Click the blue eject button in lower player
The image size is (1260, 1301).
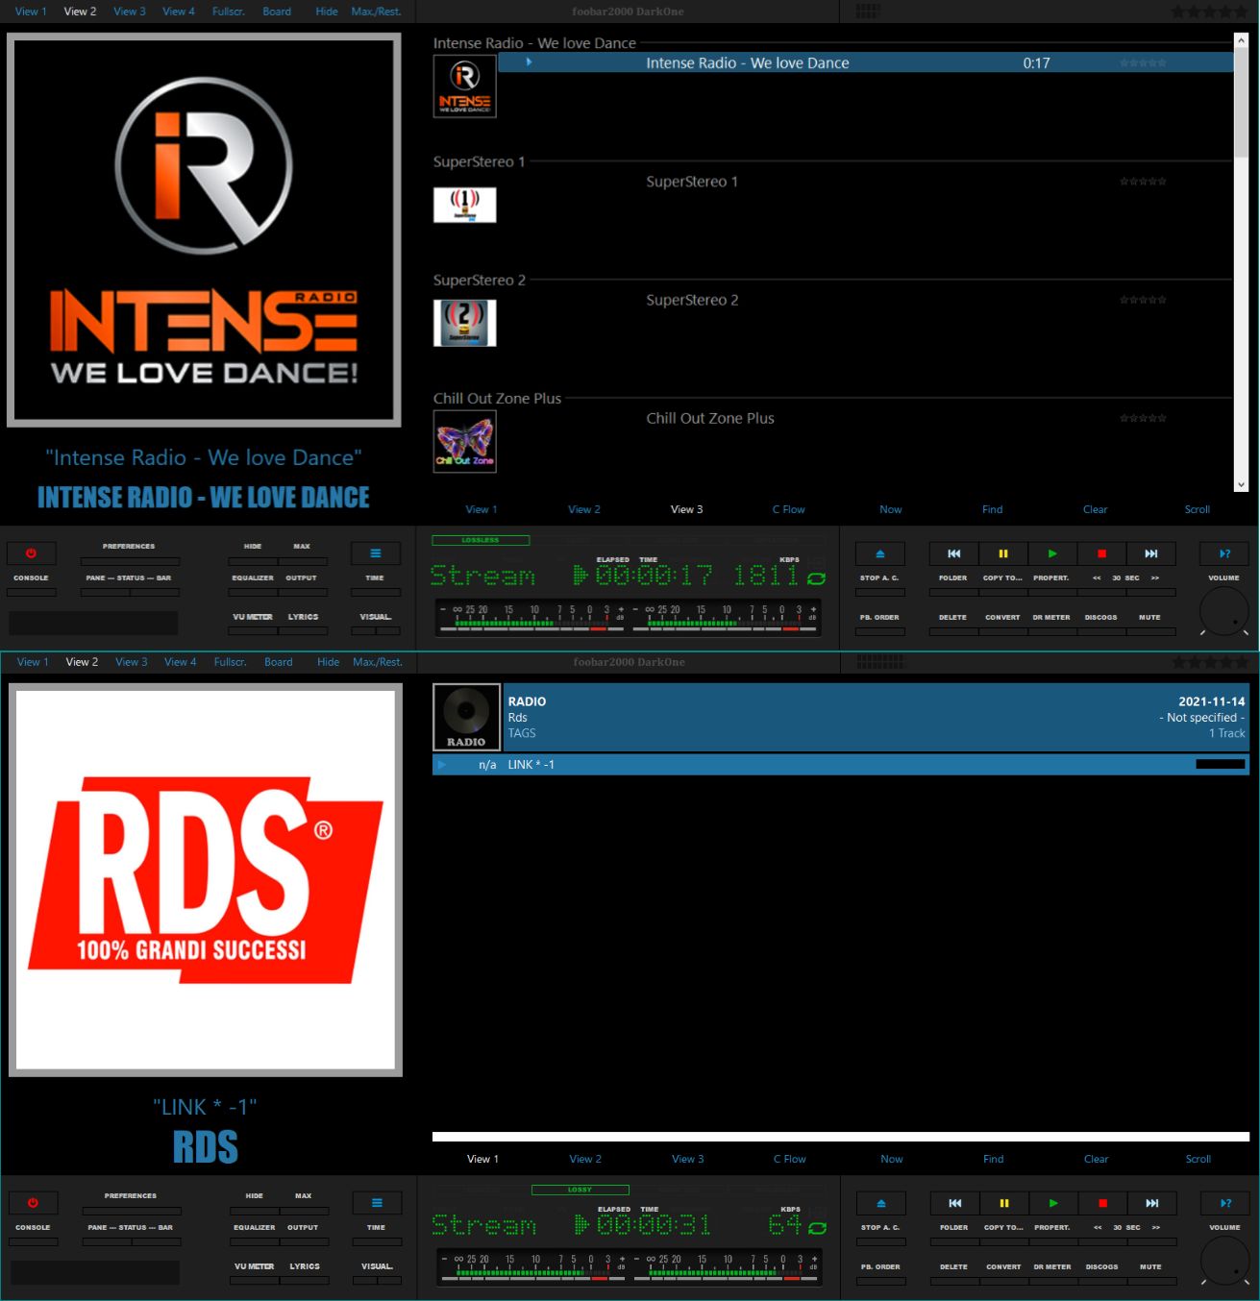(x=881, y=1203)
